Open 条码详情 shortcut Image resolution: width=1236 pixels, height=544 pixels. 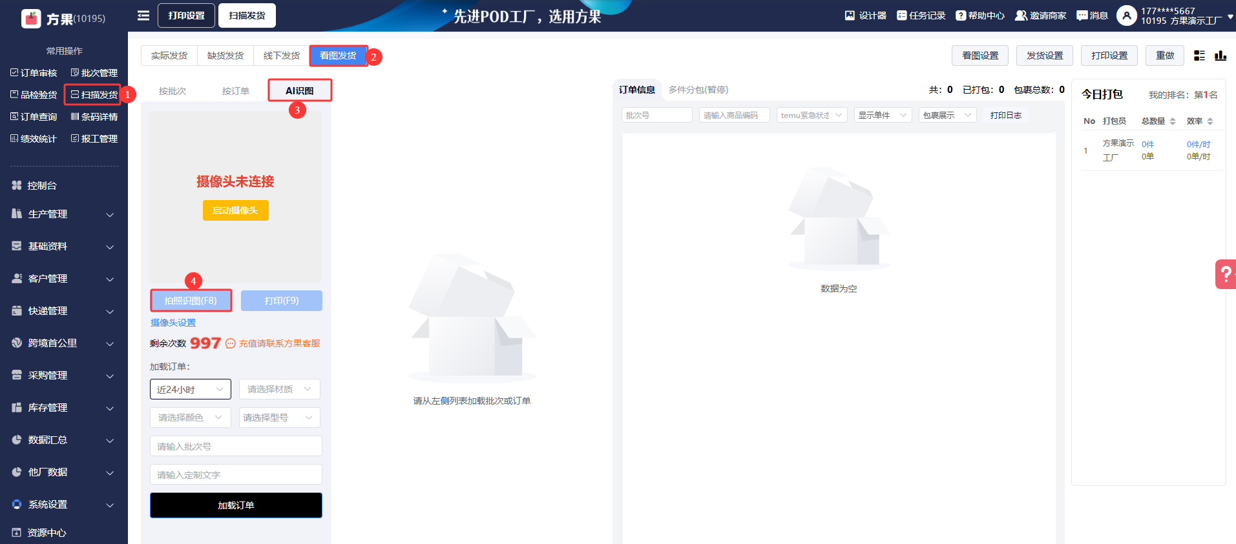[x=94, y=117]
